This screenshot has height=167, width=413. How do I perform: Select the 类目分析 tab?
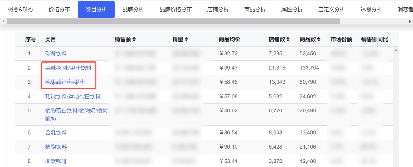[x=96, y=9]
